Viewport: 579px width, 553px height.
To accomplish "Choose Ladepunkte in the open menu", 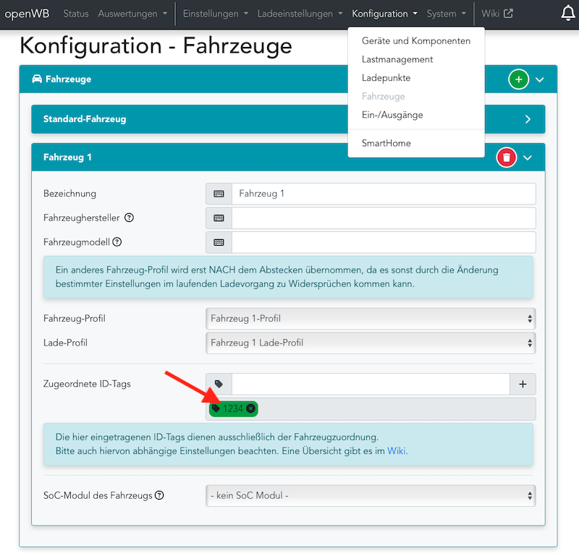I will (x=386, y=78).
